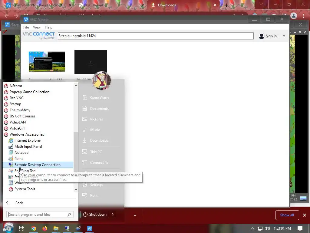Viewport: 310px width, 233px height.
Task: Open Chrome three-dot menu
Action: (304, 16)
